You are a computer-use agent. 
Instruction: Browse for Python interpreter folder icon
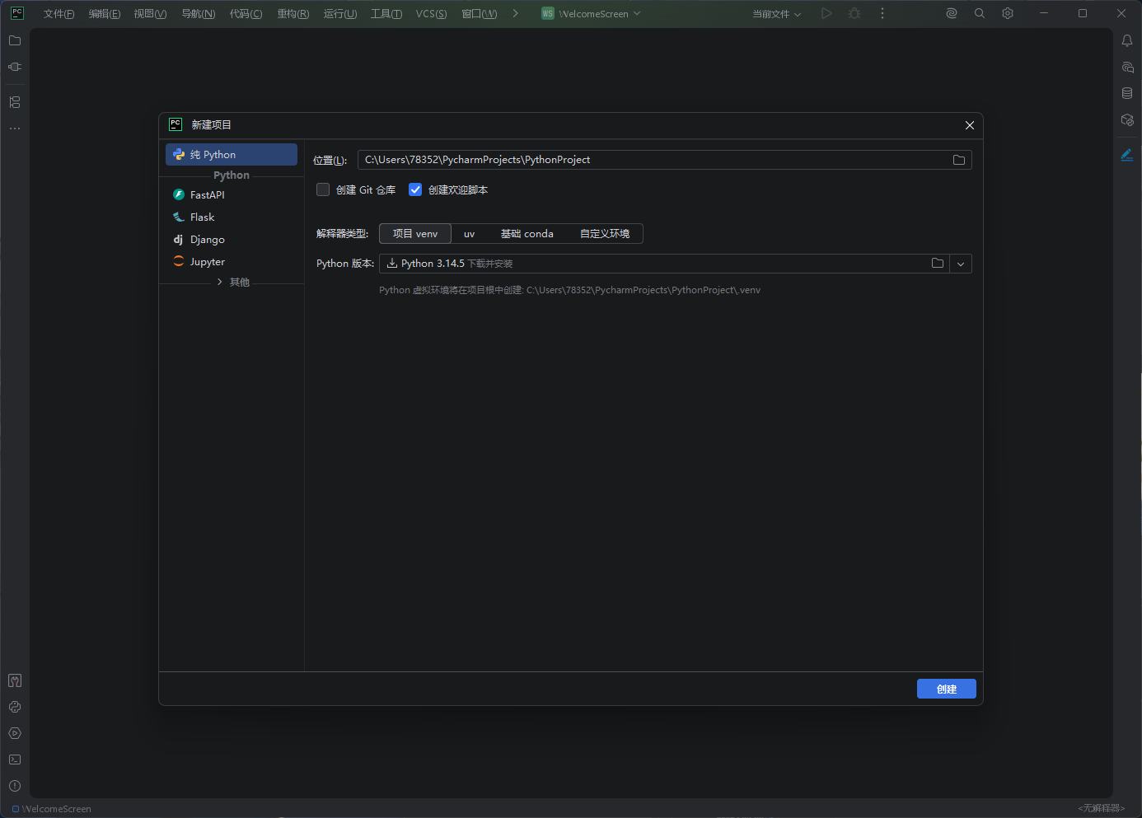[x=938, y=264]
